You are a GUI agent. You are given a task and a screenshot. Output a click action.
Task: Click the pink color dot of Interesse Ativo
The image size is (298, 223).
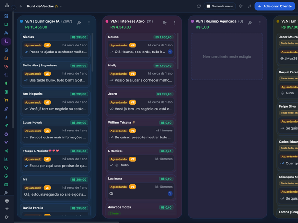tap(107, 21)
